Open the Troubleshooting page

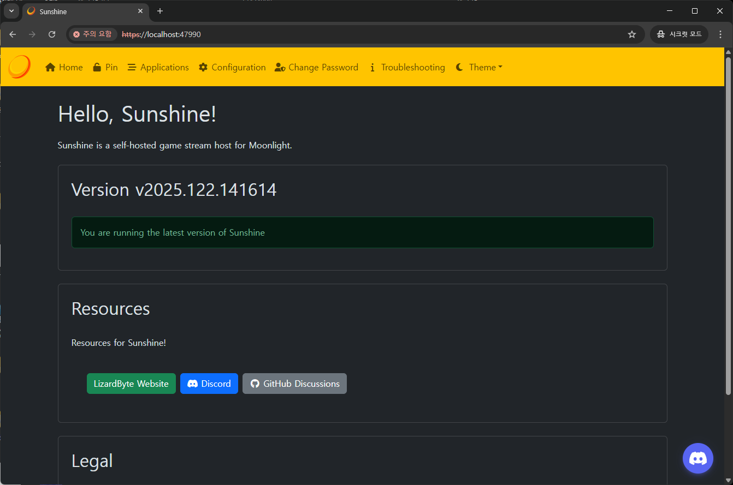(407, 67)
